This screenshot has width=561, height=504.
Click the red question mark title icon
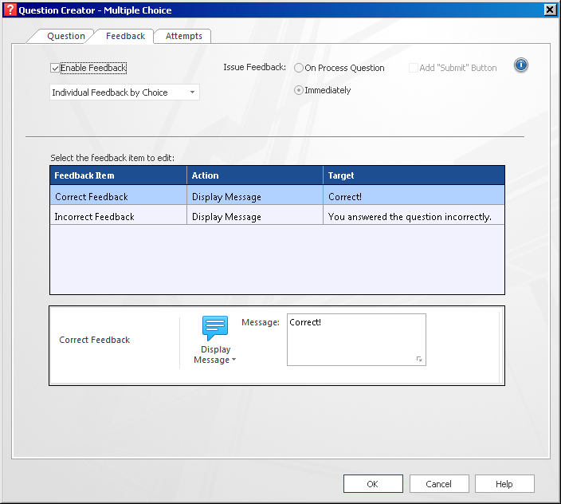10,10
